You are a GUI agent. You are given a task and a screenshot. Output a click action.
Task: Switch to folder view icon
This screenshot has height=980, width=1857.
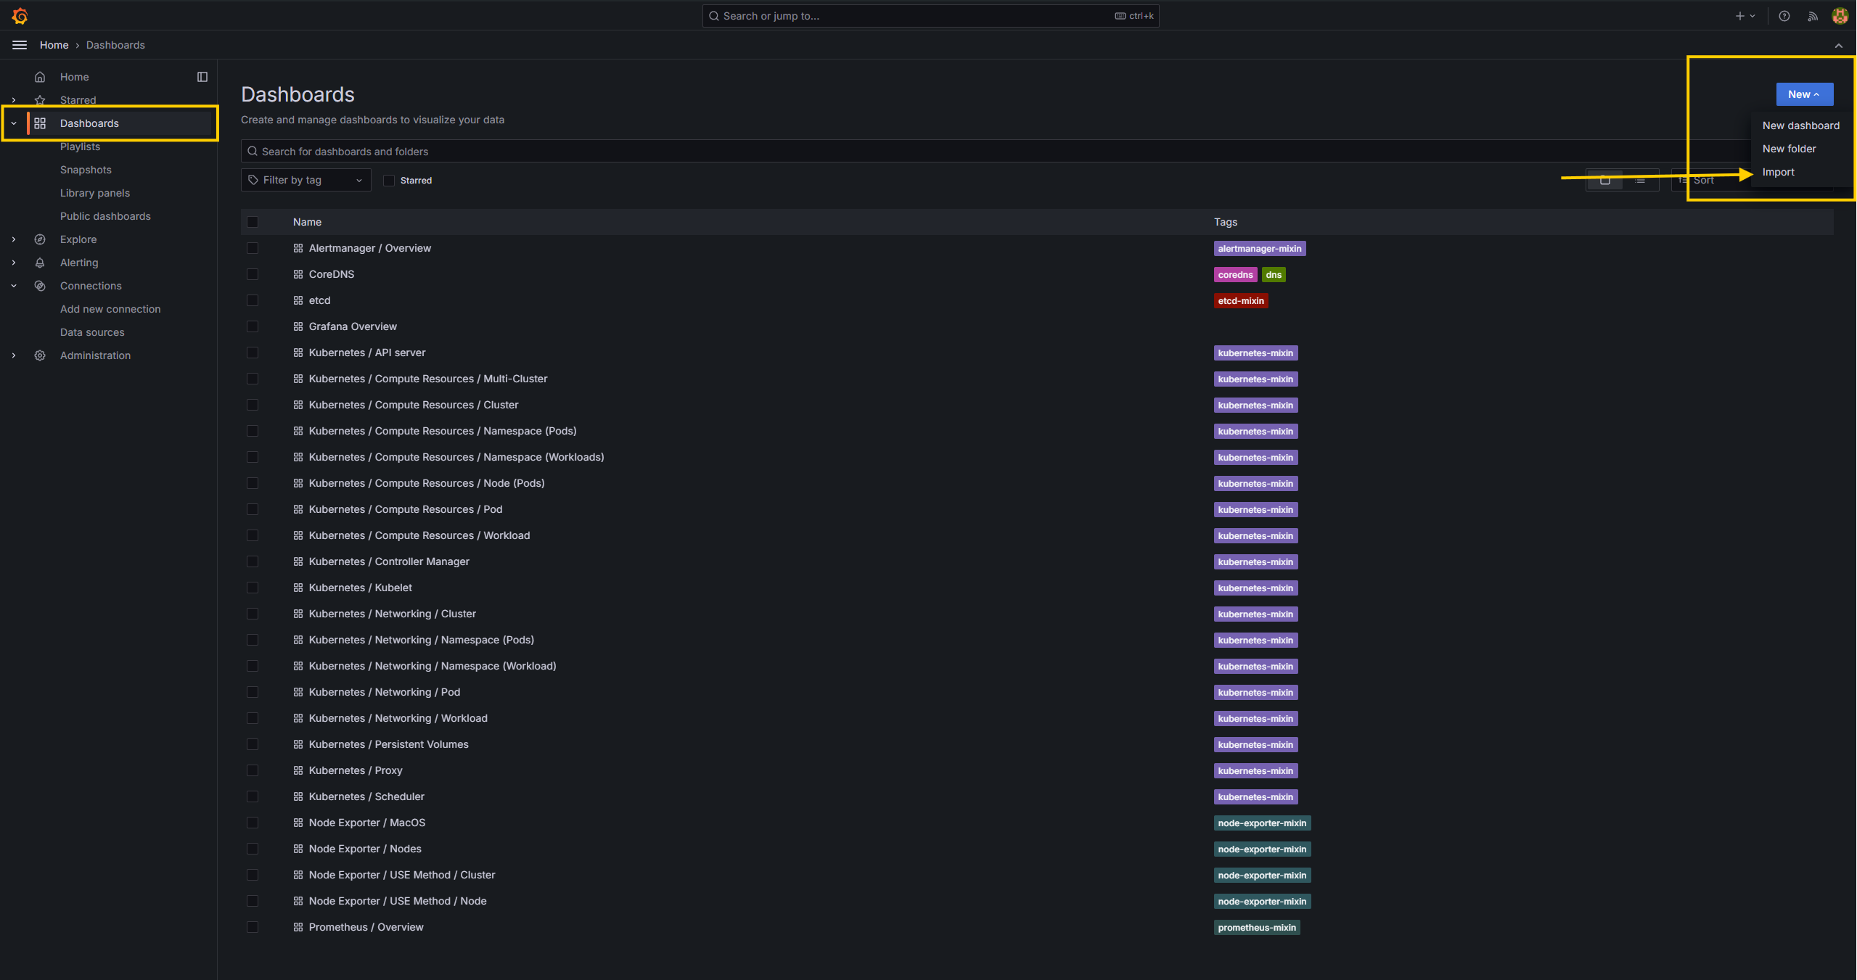coord(1604,180)
